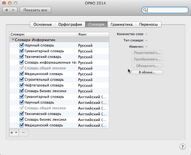Viewport: 191px width, 155px height.
Task: Click Русский language cell of Научный словарь
Action: click(85, 45)
